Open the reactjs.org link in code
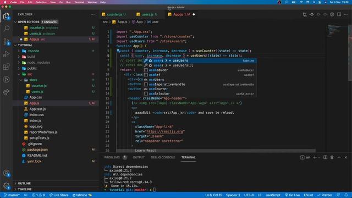The height and width of the screenshot is (198, 352). tap(165, 131)
